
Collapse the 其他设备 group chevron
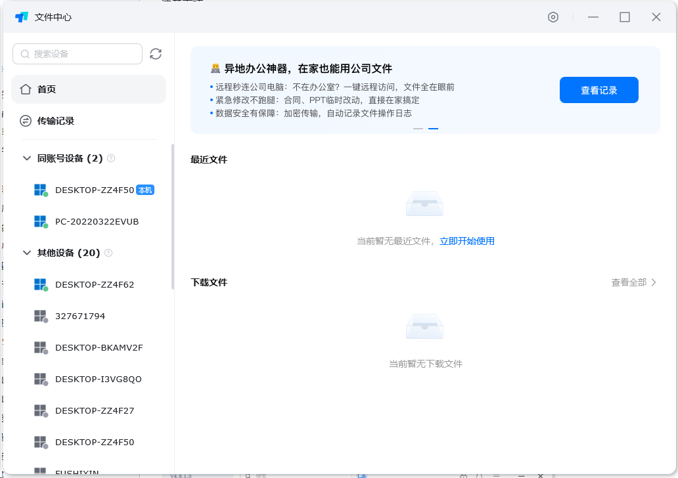point(27,253)
